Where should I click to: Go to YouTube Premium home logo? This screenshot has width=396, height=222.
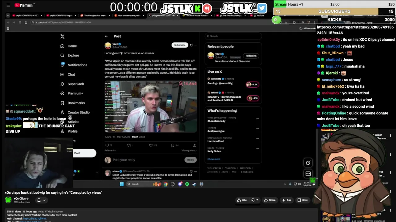24,5
